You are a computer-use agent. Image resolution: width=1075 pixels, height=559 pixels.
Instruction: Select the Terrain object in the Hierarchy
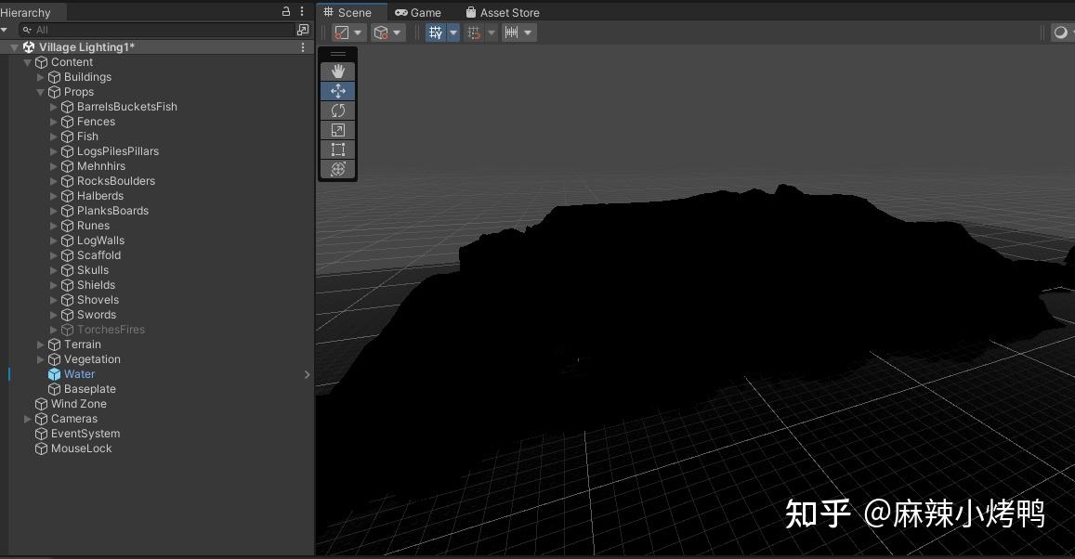pyautogui.click(x=83, y=344)
